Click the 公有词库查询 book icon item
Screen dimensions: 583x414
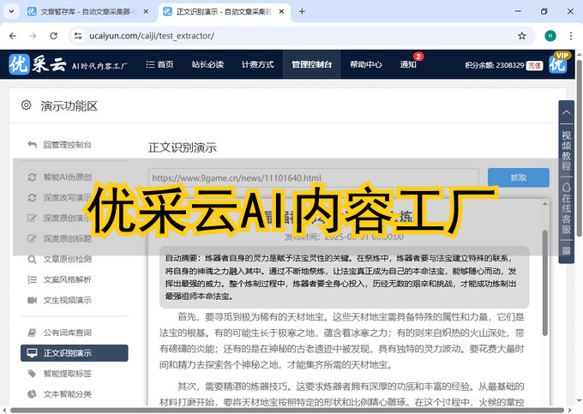67,332
